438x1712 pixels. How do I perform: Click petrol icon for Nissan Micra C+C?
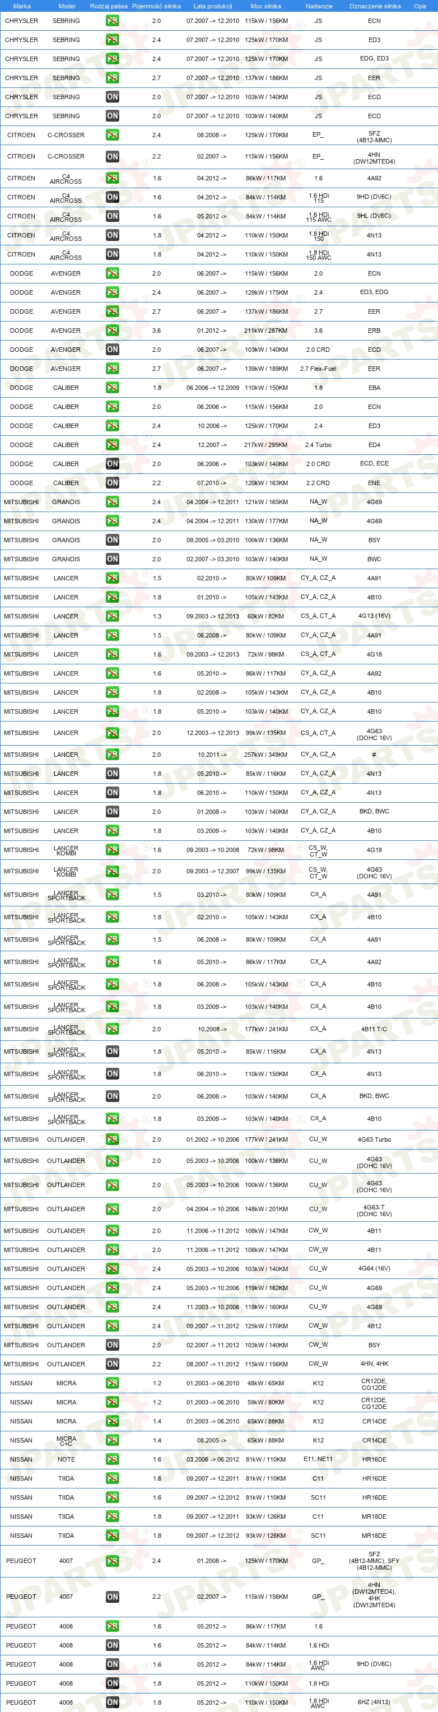click(113, 1440)
